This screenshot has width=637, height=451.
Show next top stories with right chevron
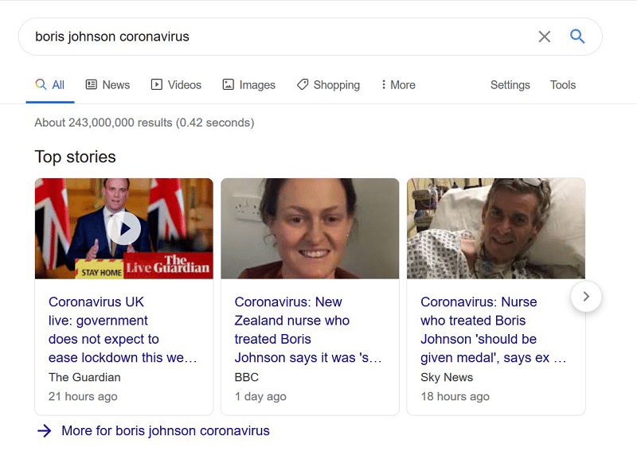coord(586,297)
